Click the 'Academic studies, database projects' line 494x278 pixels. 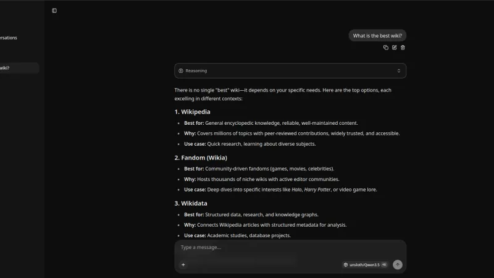pos(237,235)
